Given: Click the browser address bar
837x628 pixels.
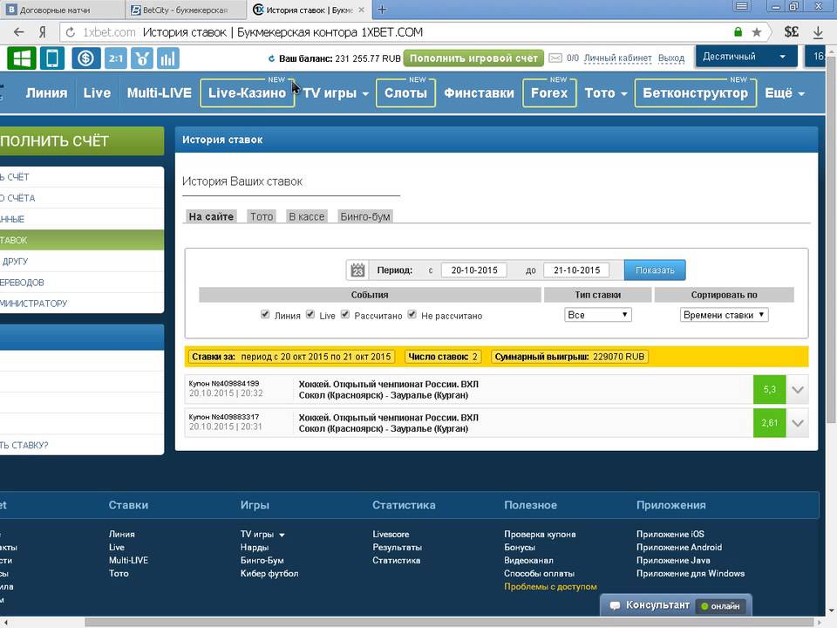Looking at the screenshot, I should (x=405, y=32).
